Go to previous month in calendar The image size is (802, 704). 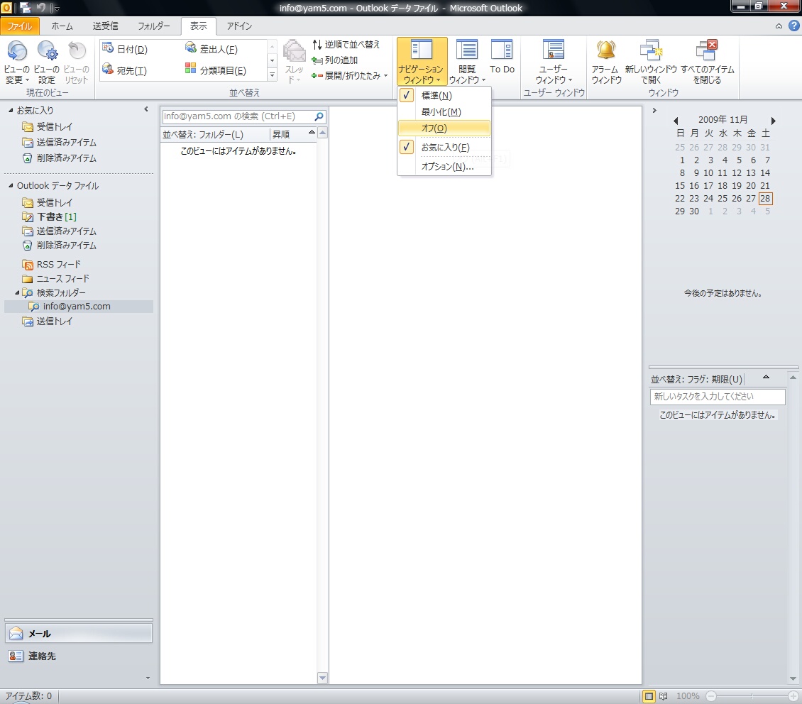click(x=676, y=121)
